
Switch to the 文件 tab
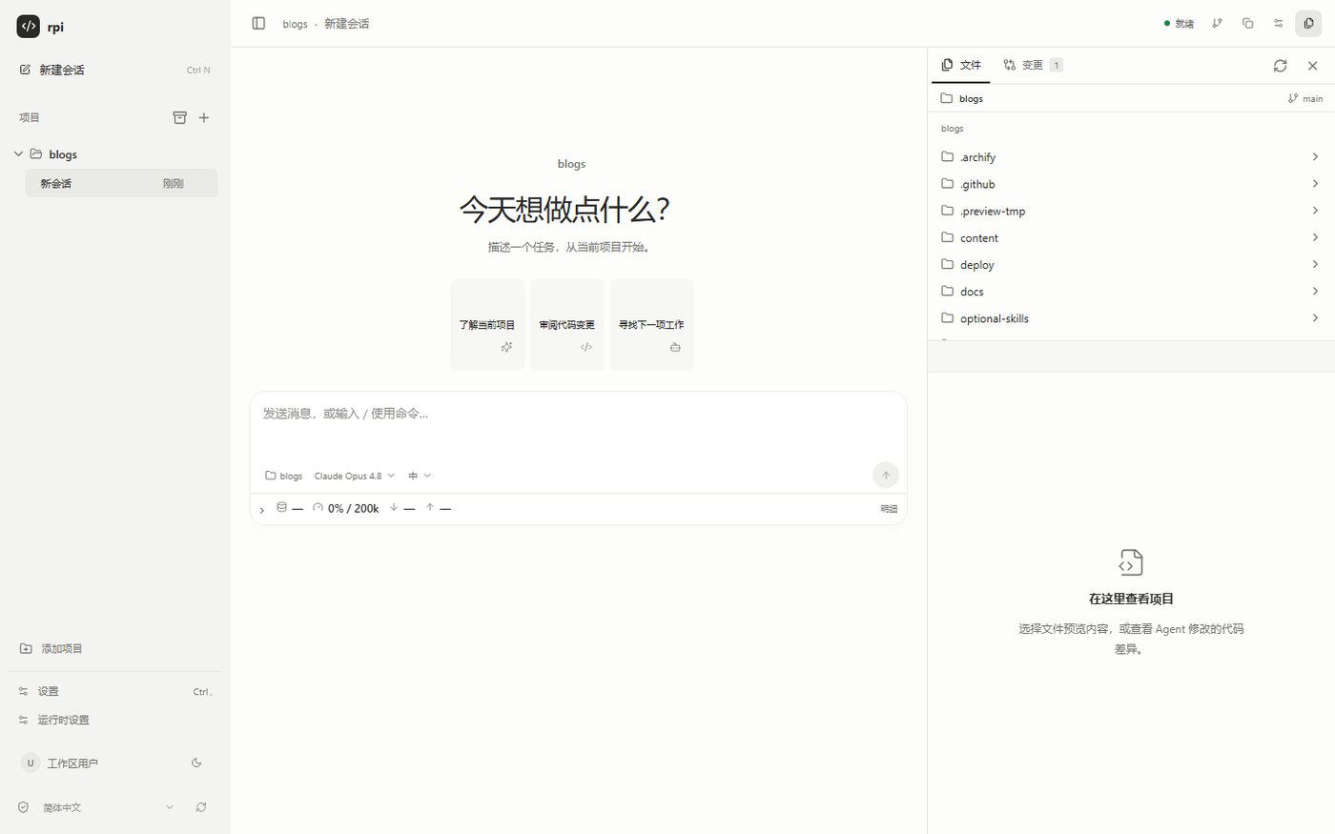pyautogui.click(x=961, y=65)
